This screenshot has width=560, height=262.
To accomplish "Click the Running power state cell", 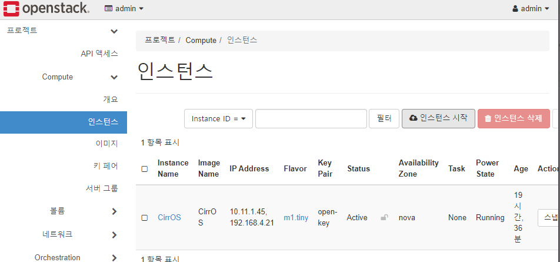I will click(490, 218).
